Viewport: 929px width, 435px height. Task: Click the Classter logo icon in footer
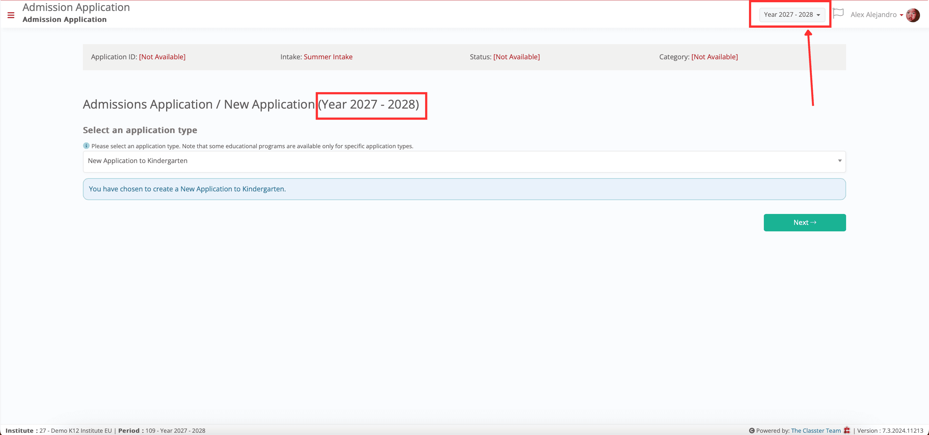847,430
